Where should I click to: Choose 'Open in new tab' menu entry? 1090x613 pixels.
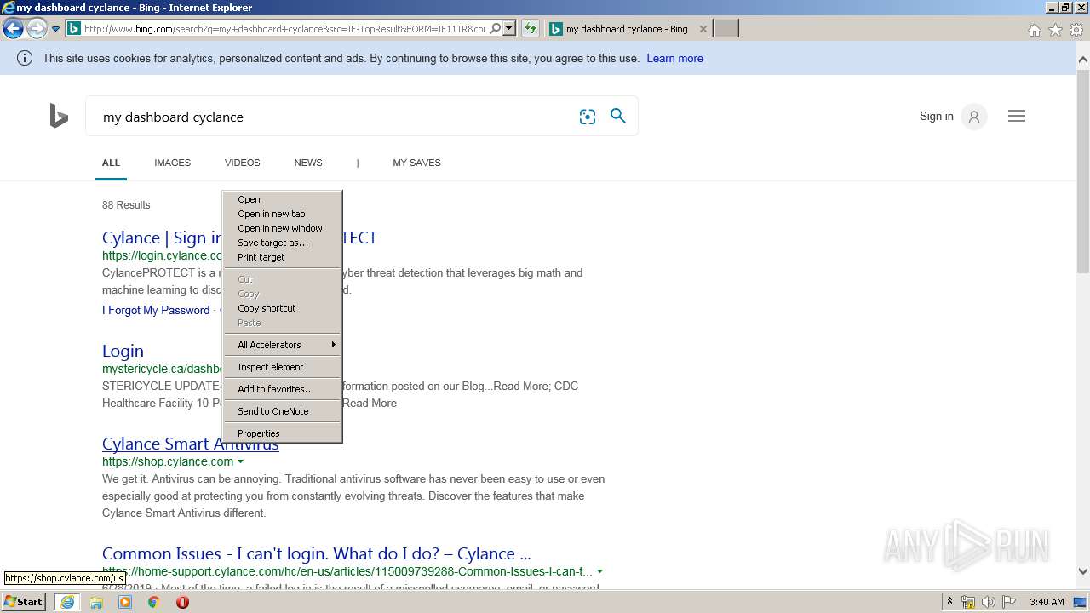click(x=282, y=214)
